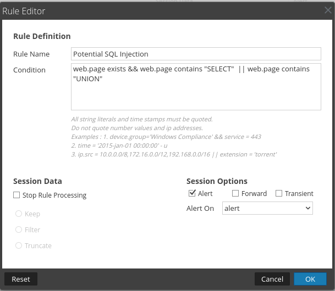335x291 pixels.
Task: Enable the Transient checkbox
Action: click(279, 193)
